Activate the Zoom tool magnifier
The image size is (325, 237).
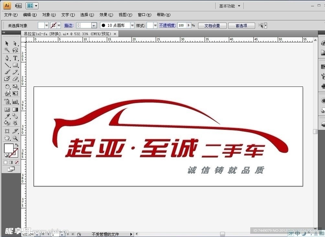coord(15,138)
